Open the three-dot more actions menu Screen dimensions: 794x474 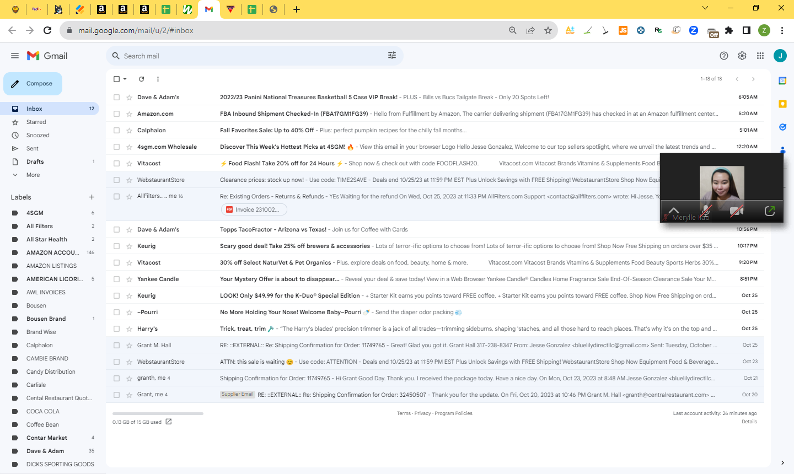(158, 79)
